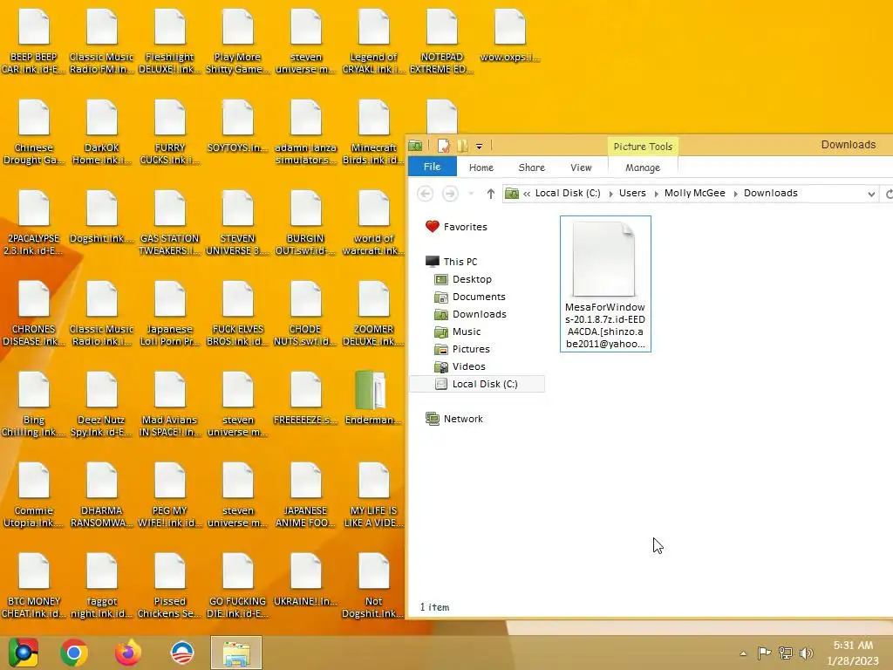Open Videos in the navigation pane
This screenshot has height=670, width=893.
click(x=460, y=366)
